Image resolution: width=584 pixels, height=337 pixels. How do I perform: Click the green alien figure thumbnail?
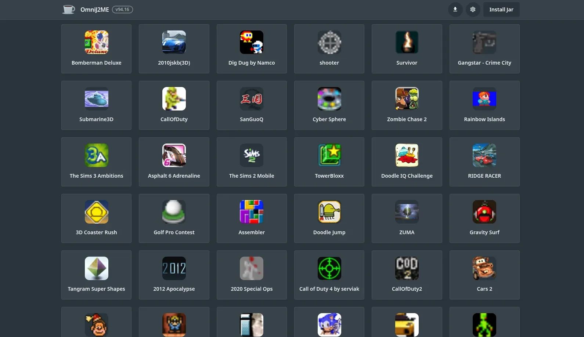(484, 325)
